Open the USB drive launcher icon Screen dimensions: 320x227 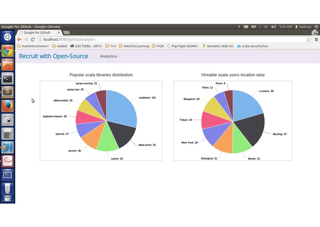7,188
